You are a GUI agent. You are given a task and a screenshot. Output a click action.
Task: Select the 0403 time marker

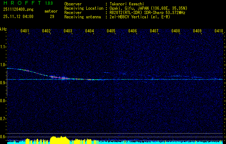68,31
